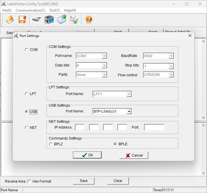The height and width of the screenshot is (193, 207).
Task: Click the open file folder icon
Action: coord(10,20)
